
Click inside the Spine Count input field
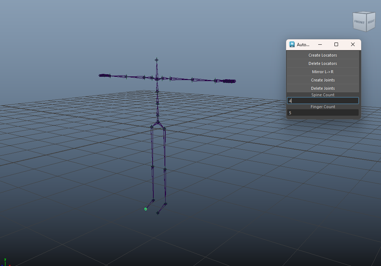(323, 100)
